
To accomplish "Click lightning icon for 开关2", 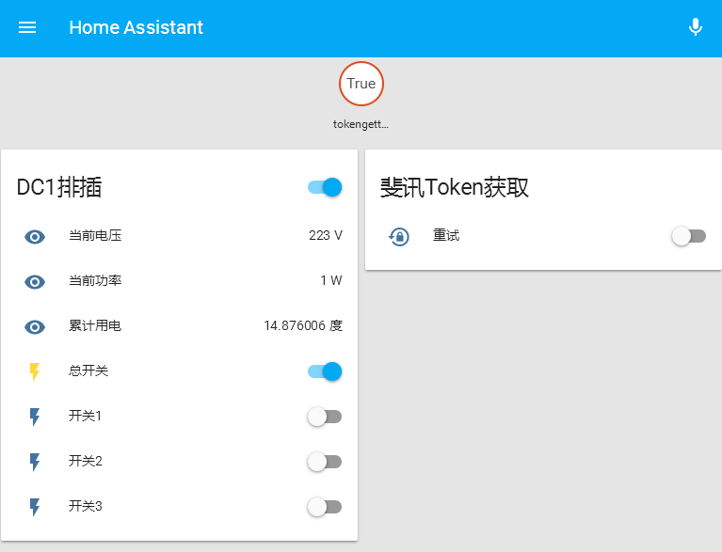I will pos(35,462).
